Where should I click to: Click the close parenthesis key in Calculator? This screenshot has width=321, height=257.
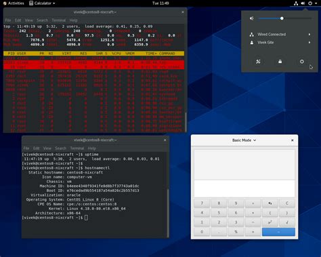(x=287, y=213)
